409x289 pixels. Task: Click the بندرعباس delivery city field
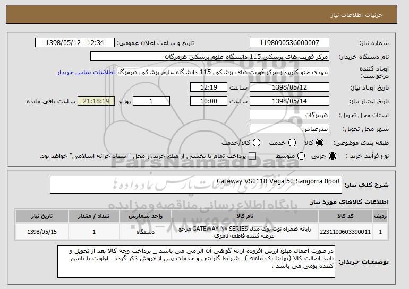289,129
